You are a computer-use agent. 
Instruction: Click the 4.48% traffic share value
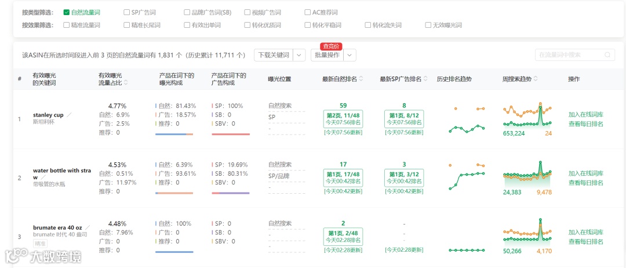tap(117, 223)
